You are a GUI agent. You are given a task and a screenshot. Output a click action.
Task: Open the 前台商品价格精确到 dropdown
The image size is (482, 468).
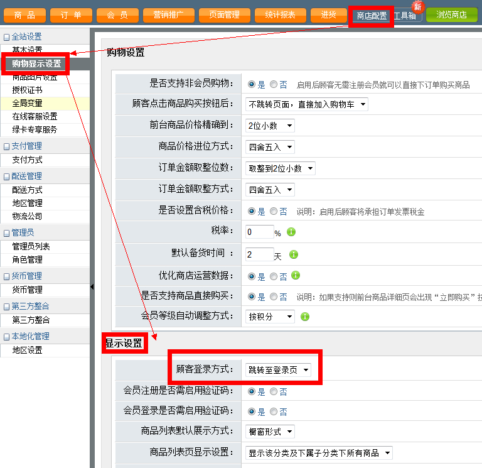coord(270,126)
